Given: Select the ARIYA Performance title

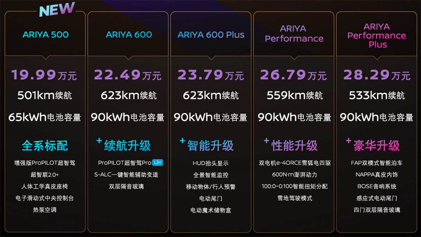Looking at the screenshot, I should click(x=294, y=34).
